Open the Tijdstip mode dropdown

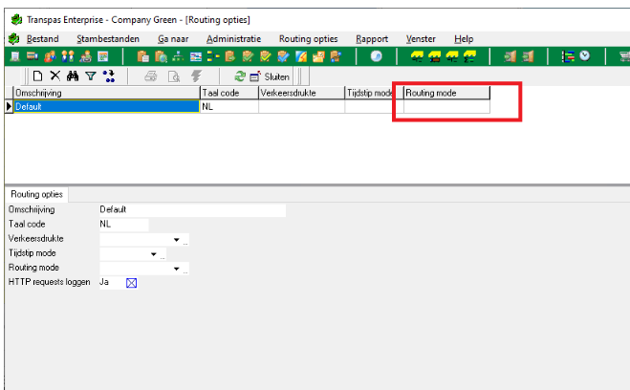(x=153, y=254)
